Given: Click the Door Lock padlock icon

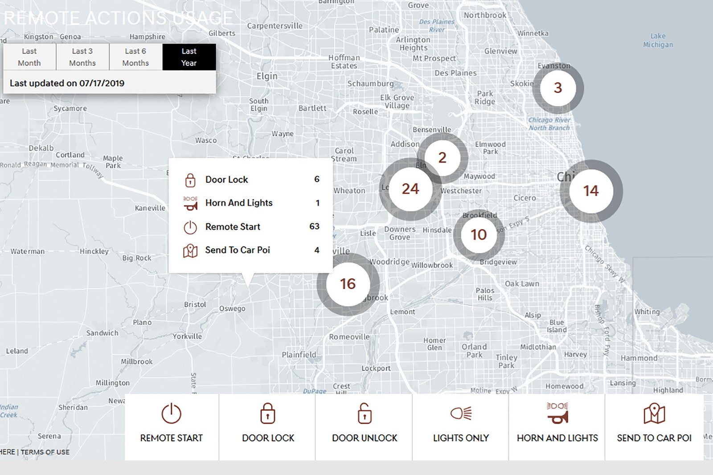Looking at the screenshot, I should click(x=268, y=414).
